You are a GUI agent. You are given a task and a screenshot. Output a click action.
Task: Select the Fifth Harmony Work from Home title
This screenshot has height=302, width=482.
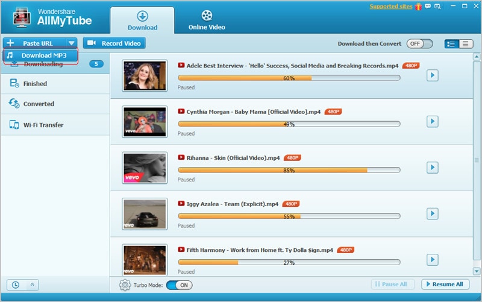tap(260, 250)
